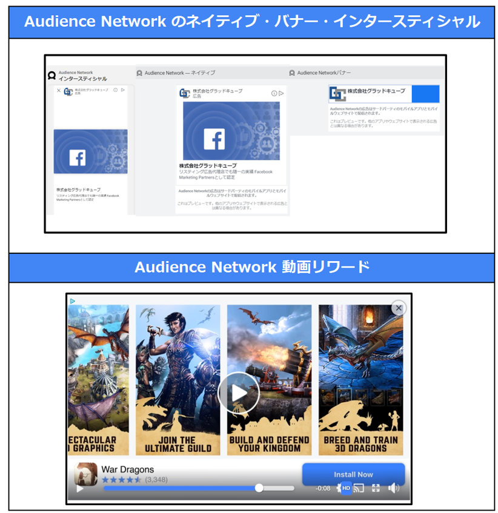Open the War Dragons app icon
The image size is (498, 513).
86,474
